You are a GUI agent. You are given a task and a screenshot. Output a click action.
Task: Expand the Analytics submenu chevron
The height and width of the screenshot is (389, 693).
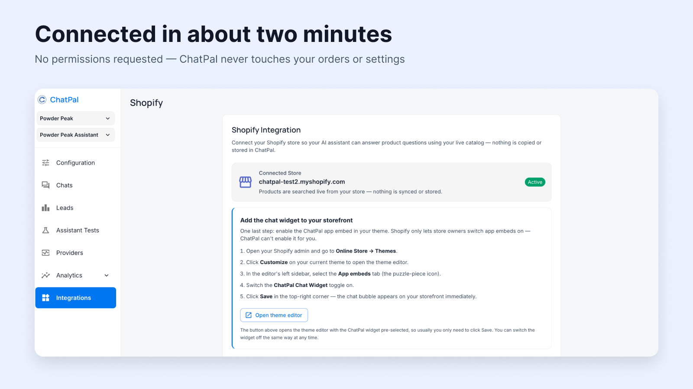[107, 275]
